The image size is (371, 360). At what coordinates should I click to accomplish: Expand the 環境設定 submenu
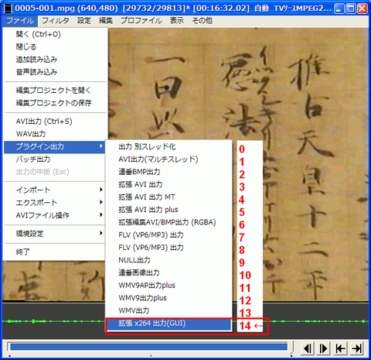pyautogui.click(x=54, y=234)
